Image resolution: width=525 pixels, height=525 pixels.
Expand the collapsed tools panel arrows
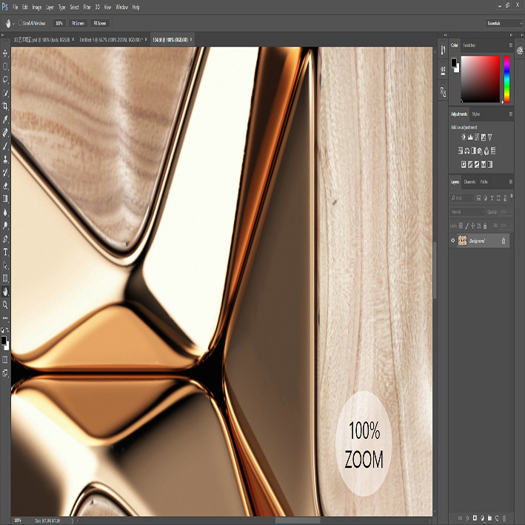pyautogui.click(x=3, y=35)
